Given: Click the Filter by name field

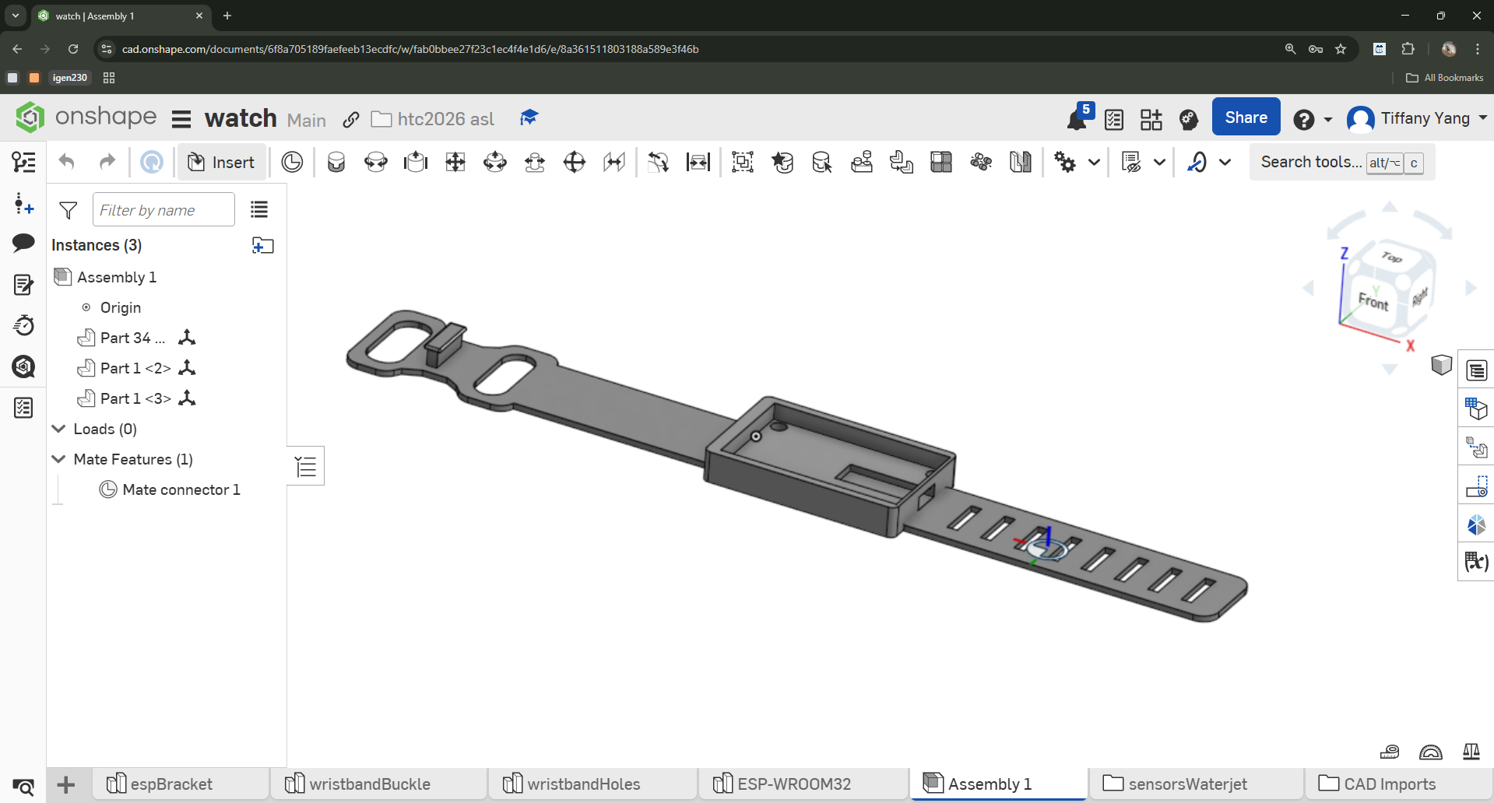Looking at the screenshot, I should (x=163, y=210).
